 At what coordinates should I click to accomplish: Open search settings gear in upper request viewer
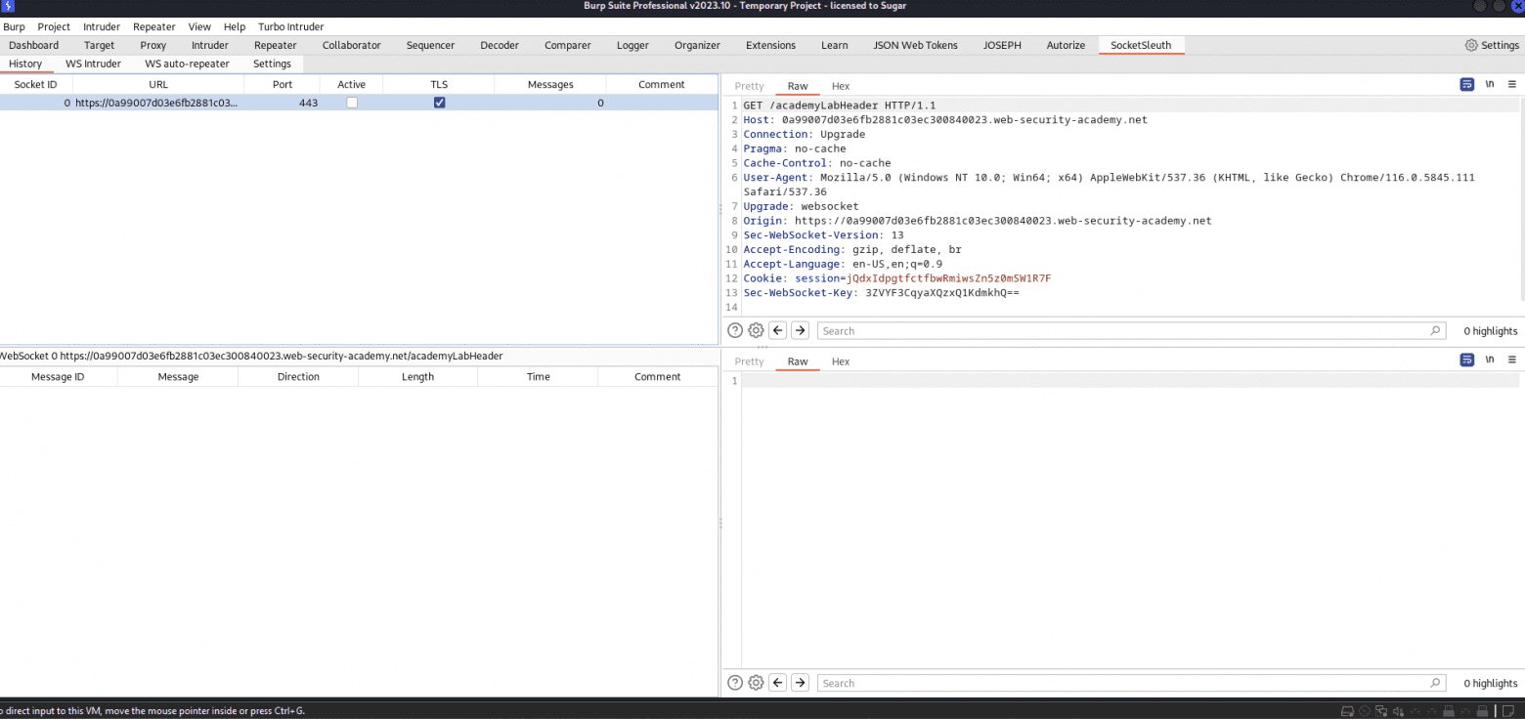click(756, 330)
